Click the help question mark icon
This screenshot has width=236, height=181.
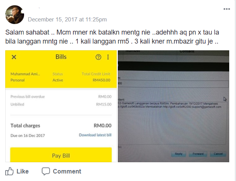click(98, 57)
